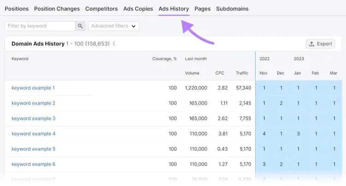Click Nov cell showing 4 for keyword example 4
Image resolution: width=346 pixels, height=186 pixels.
pos(264,134)
